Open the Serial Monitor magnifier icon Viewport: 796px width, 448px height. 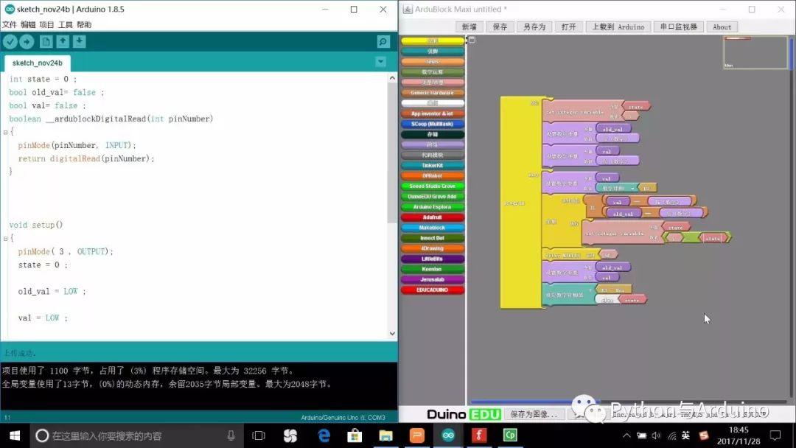[x=383, y=41]
